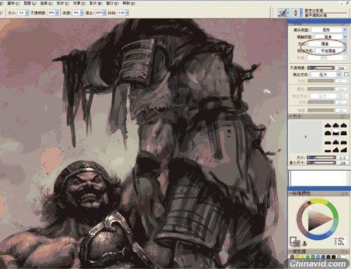Image resolution: width=351 pixels, height=269 pixels.
Task: Pick the top-row middle brush tip profile
Action: point(336,125)
